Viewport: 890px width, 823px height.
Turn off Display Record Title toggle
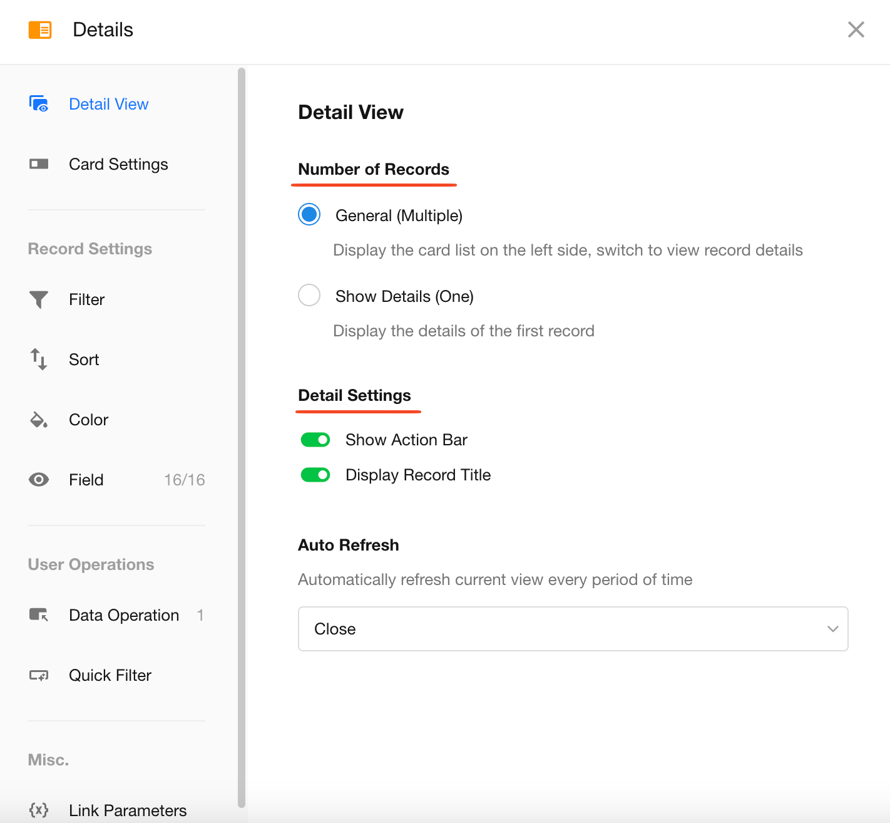[x=315, y=475]
